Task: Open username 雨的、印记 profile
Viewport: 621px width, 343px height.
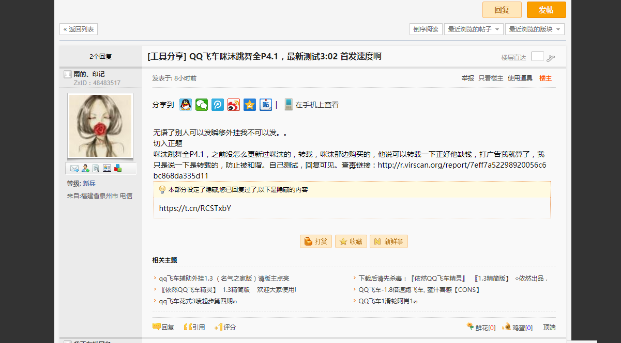Action: (x=89, y=74)
